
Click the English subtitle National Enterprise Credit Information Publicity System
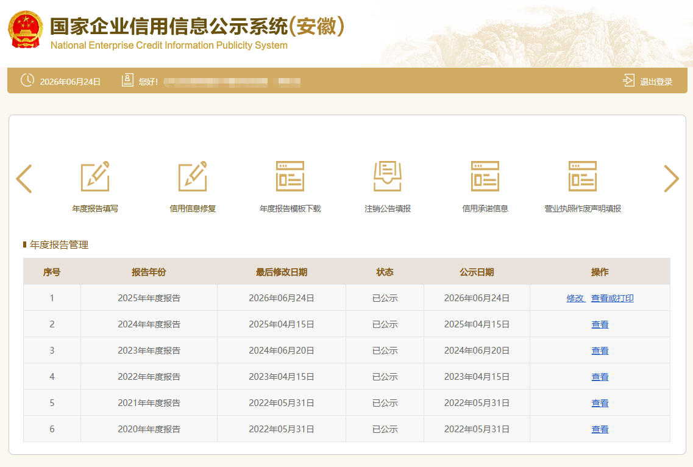169,46
